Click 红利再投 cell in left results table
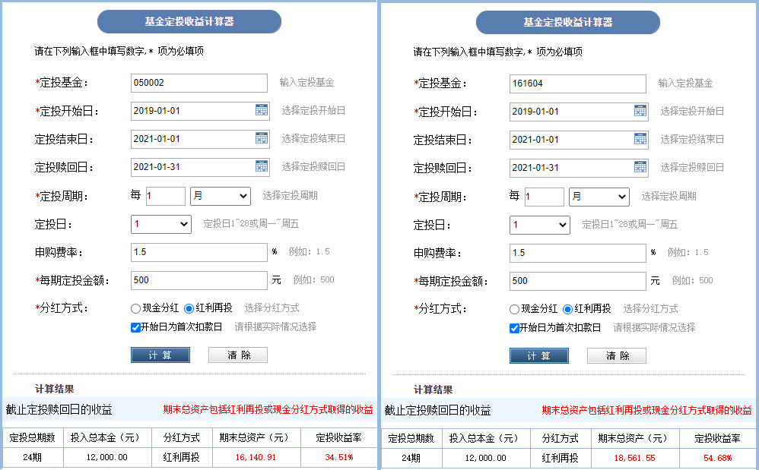The width and height of the screenshot is (759, 470). 182,457
